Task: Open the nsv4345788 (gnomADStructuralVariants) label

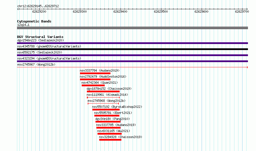Action: pos(49,46)
